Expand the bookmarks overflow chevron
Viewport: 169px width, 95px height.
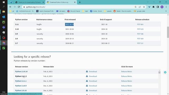pyautogui.click(x=166, y=11)
